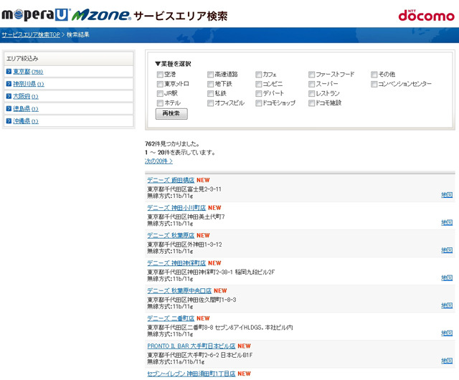Check the 地下鉄 checkbox
The image size is (459, 380).
(210, 84)
